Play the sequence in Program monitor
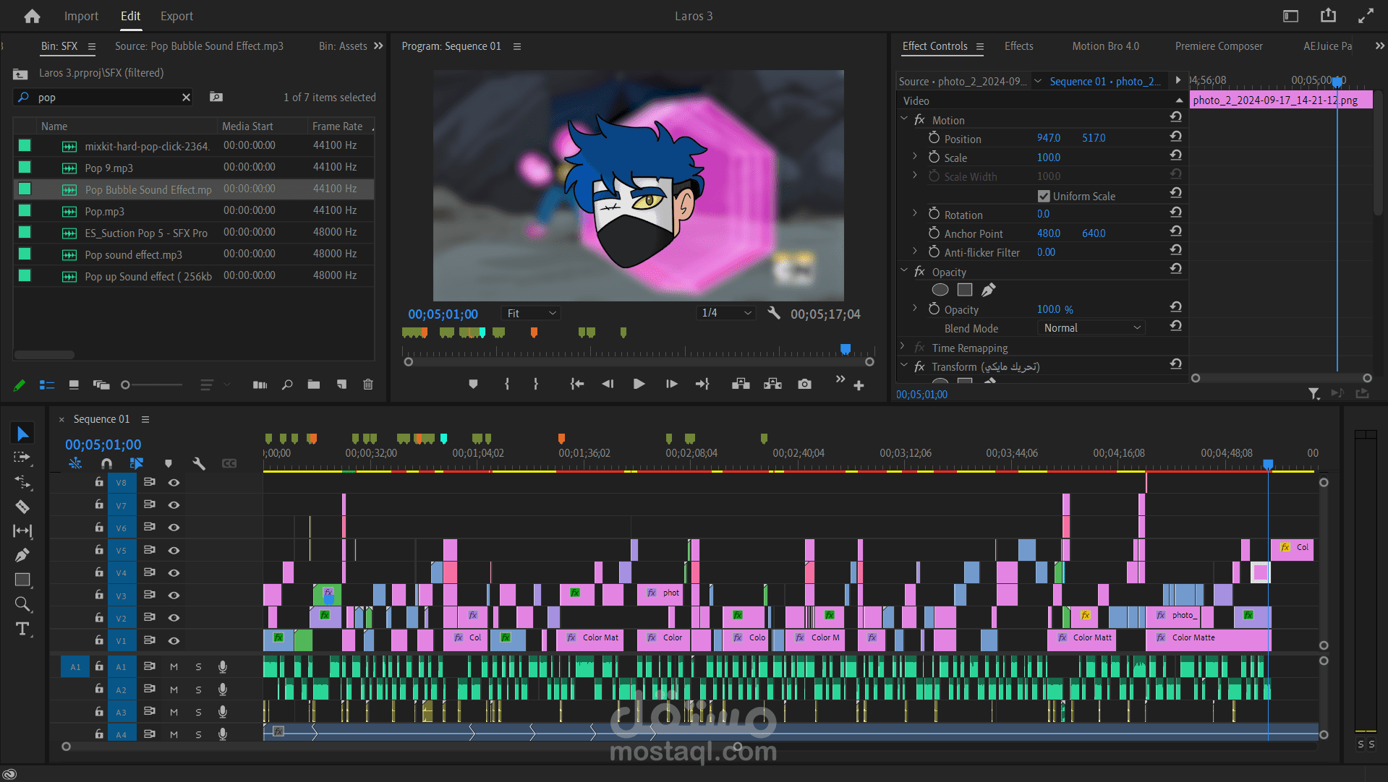The height and width of the screenshot is (782, 1388). 639,384
